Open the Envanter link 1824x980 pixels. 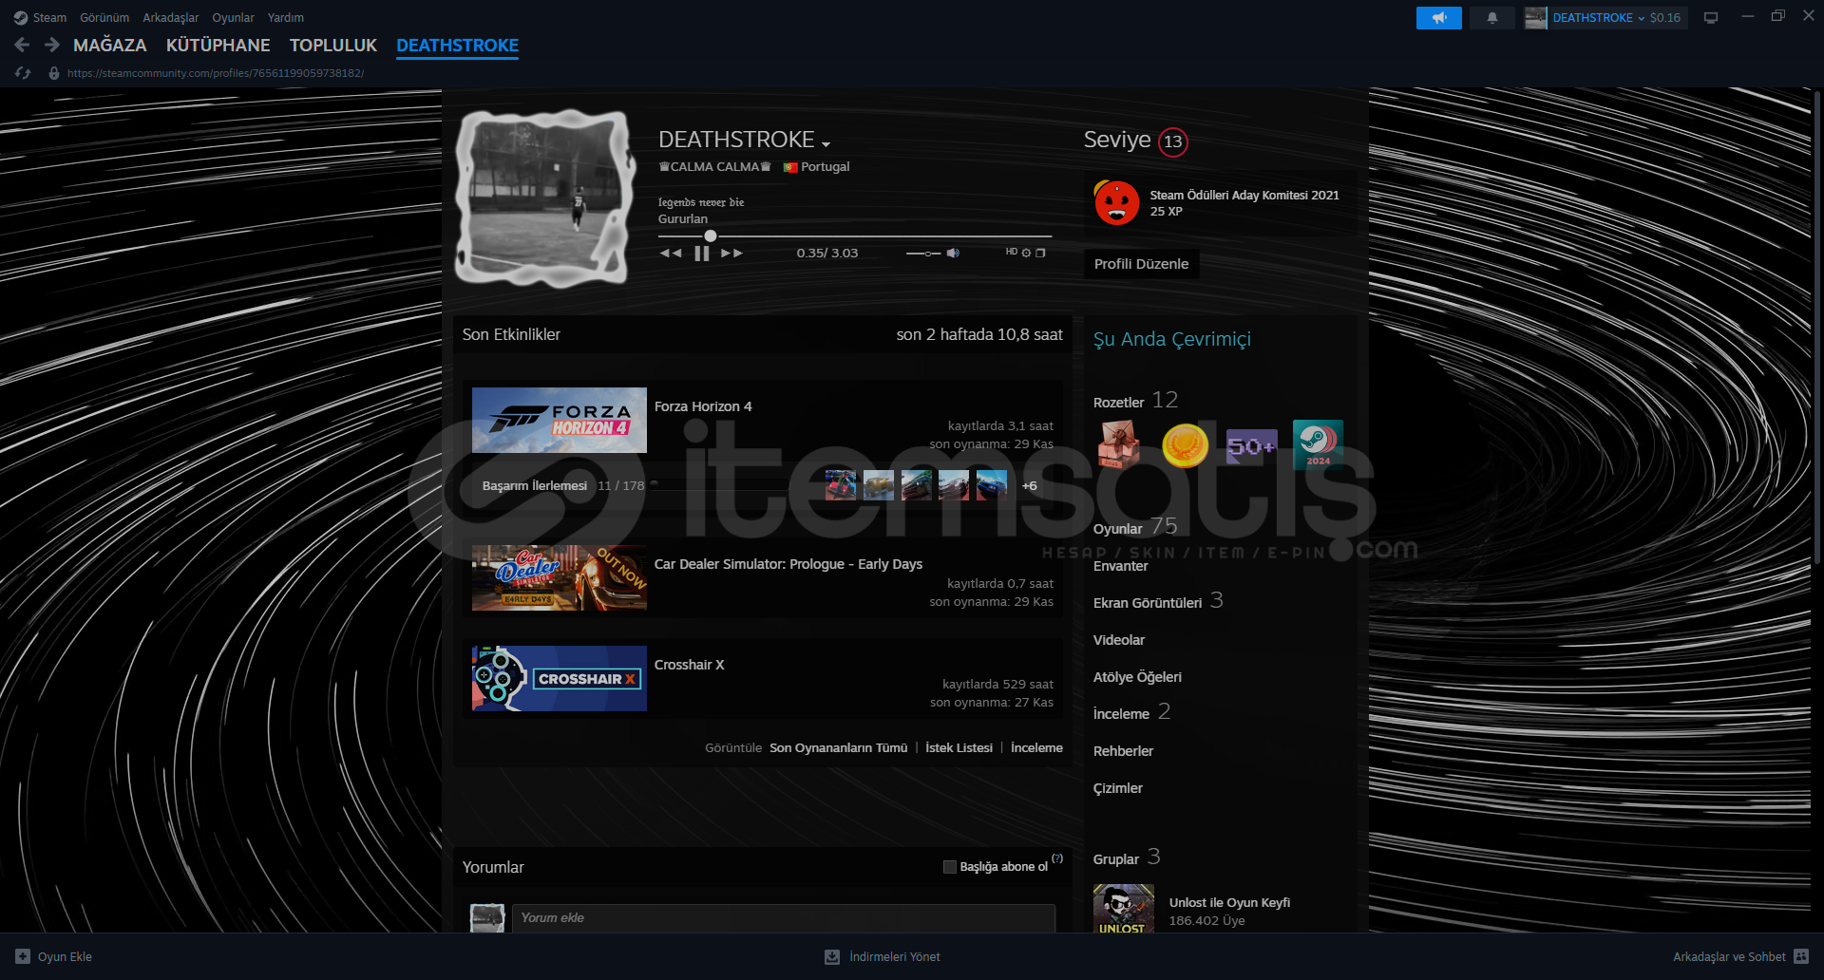click(1121, 566)
